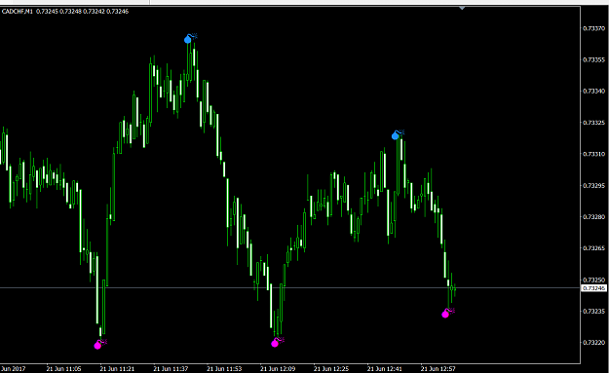Click the 21 Jun 11:53 time label
The width and height of the screenshot is (609, 373).
point(224,369)
